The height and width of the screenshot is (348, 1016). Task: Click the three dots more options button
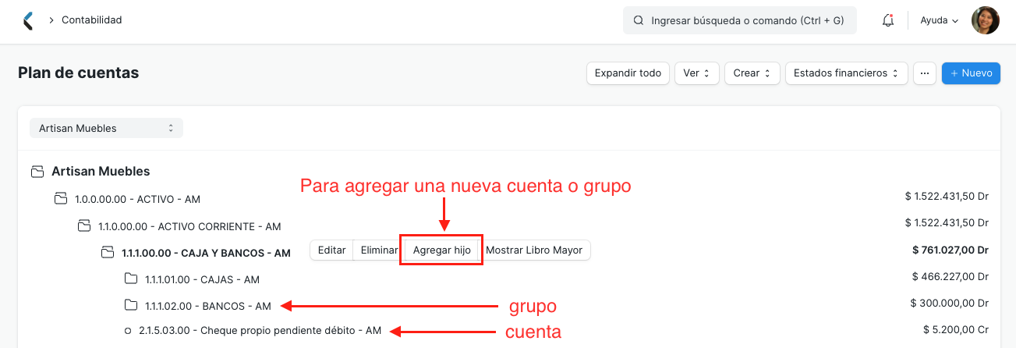924,73
